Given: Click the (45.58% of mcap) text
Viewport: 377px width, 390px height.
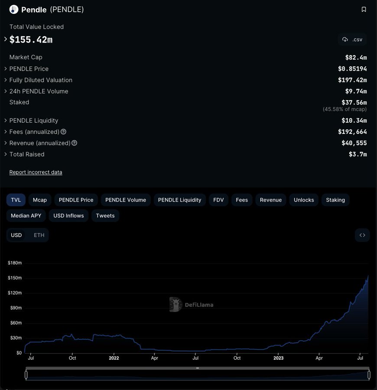Looking at the screenshot, I should (x=344, y=109).
